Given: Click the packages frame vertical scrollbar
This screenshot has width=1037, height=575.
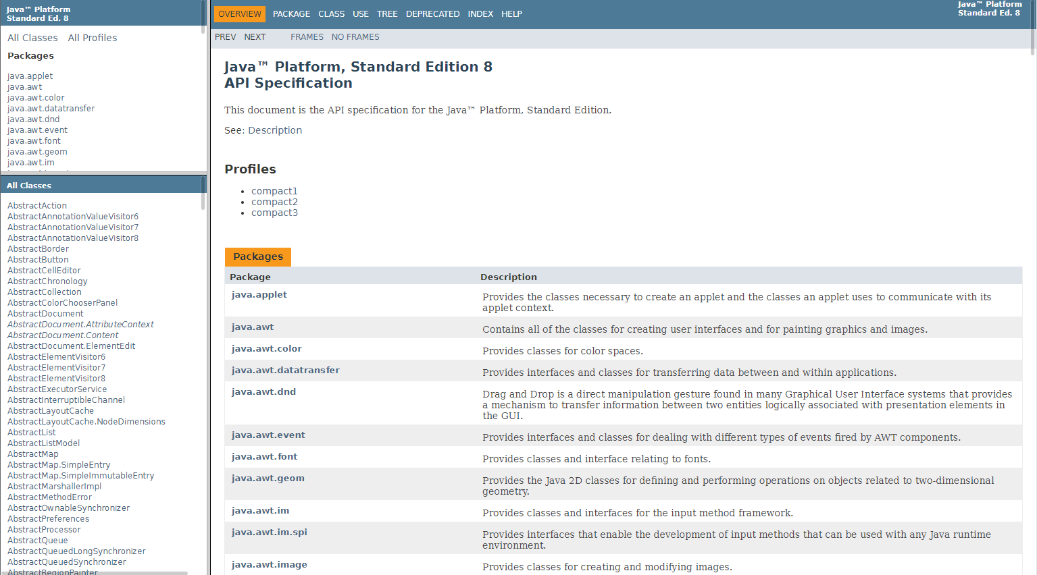Looking at the screenshot, I should point(203,17).
